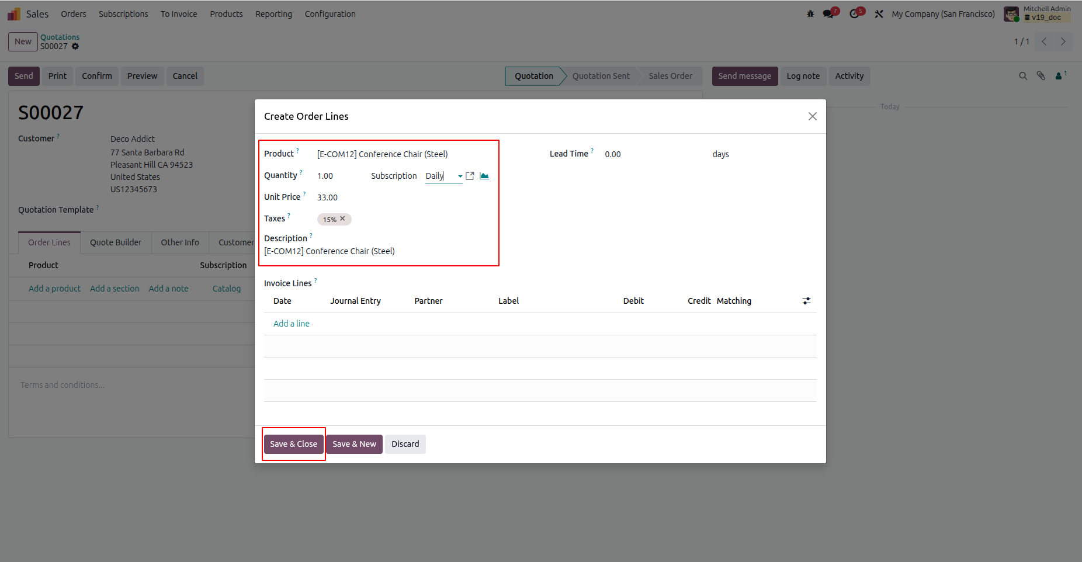
Task: Click the wrench tools icon in the top bar
Action: click(x=879, y=14)
